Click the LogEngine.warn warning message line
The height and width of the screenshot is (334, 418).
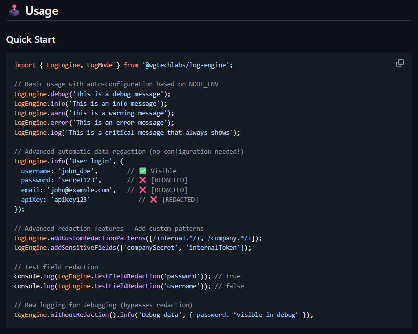94,113
